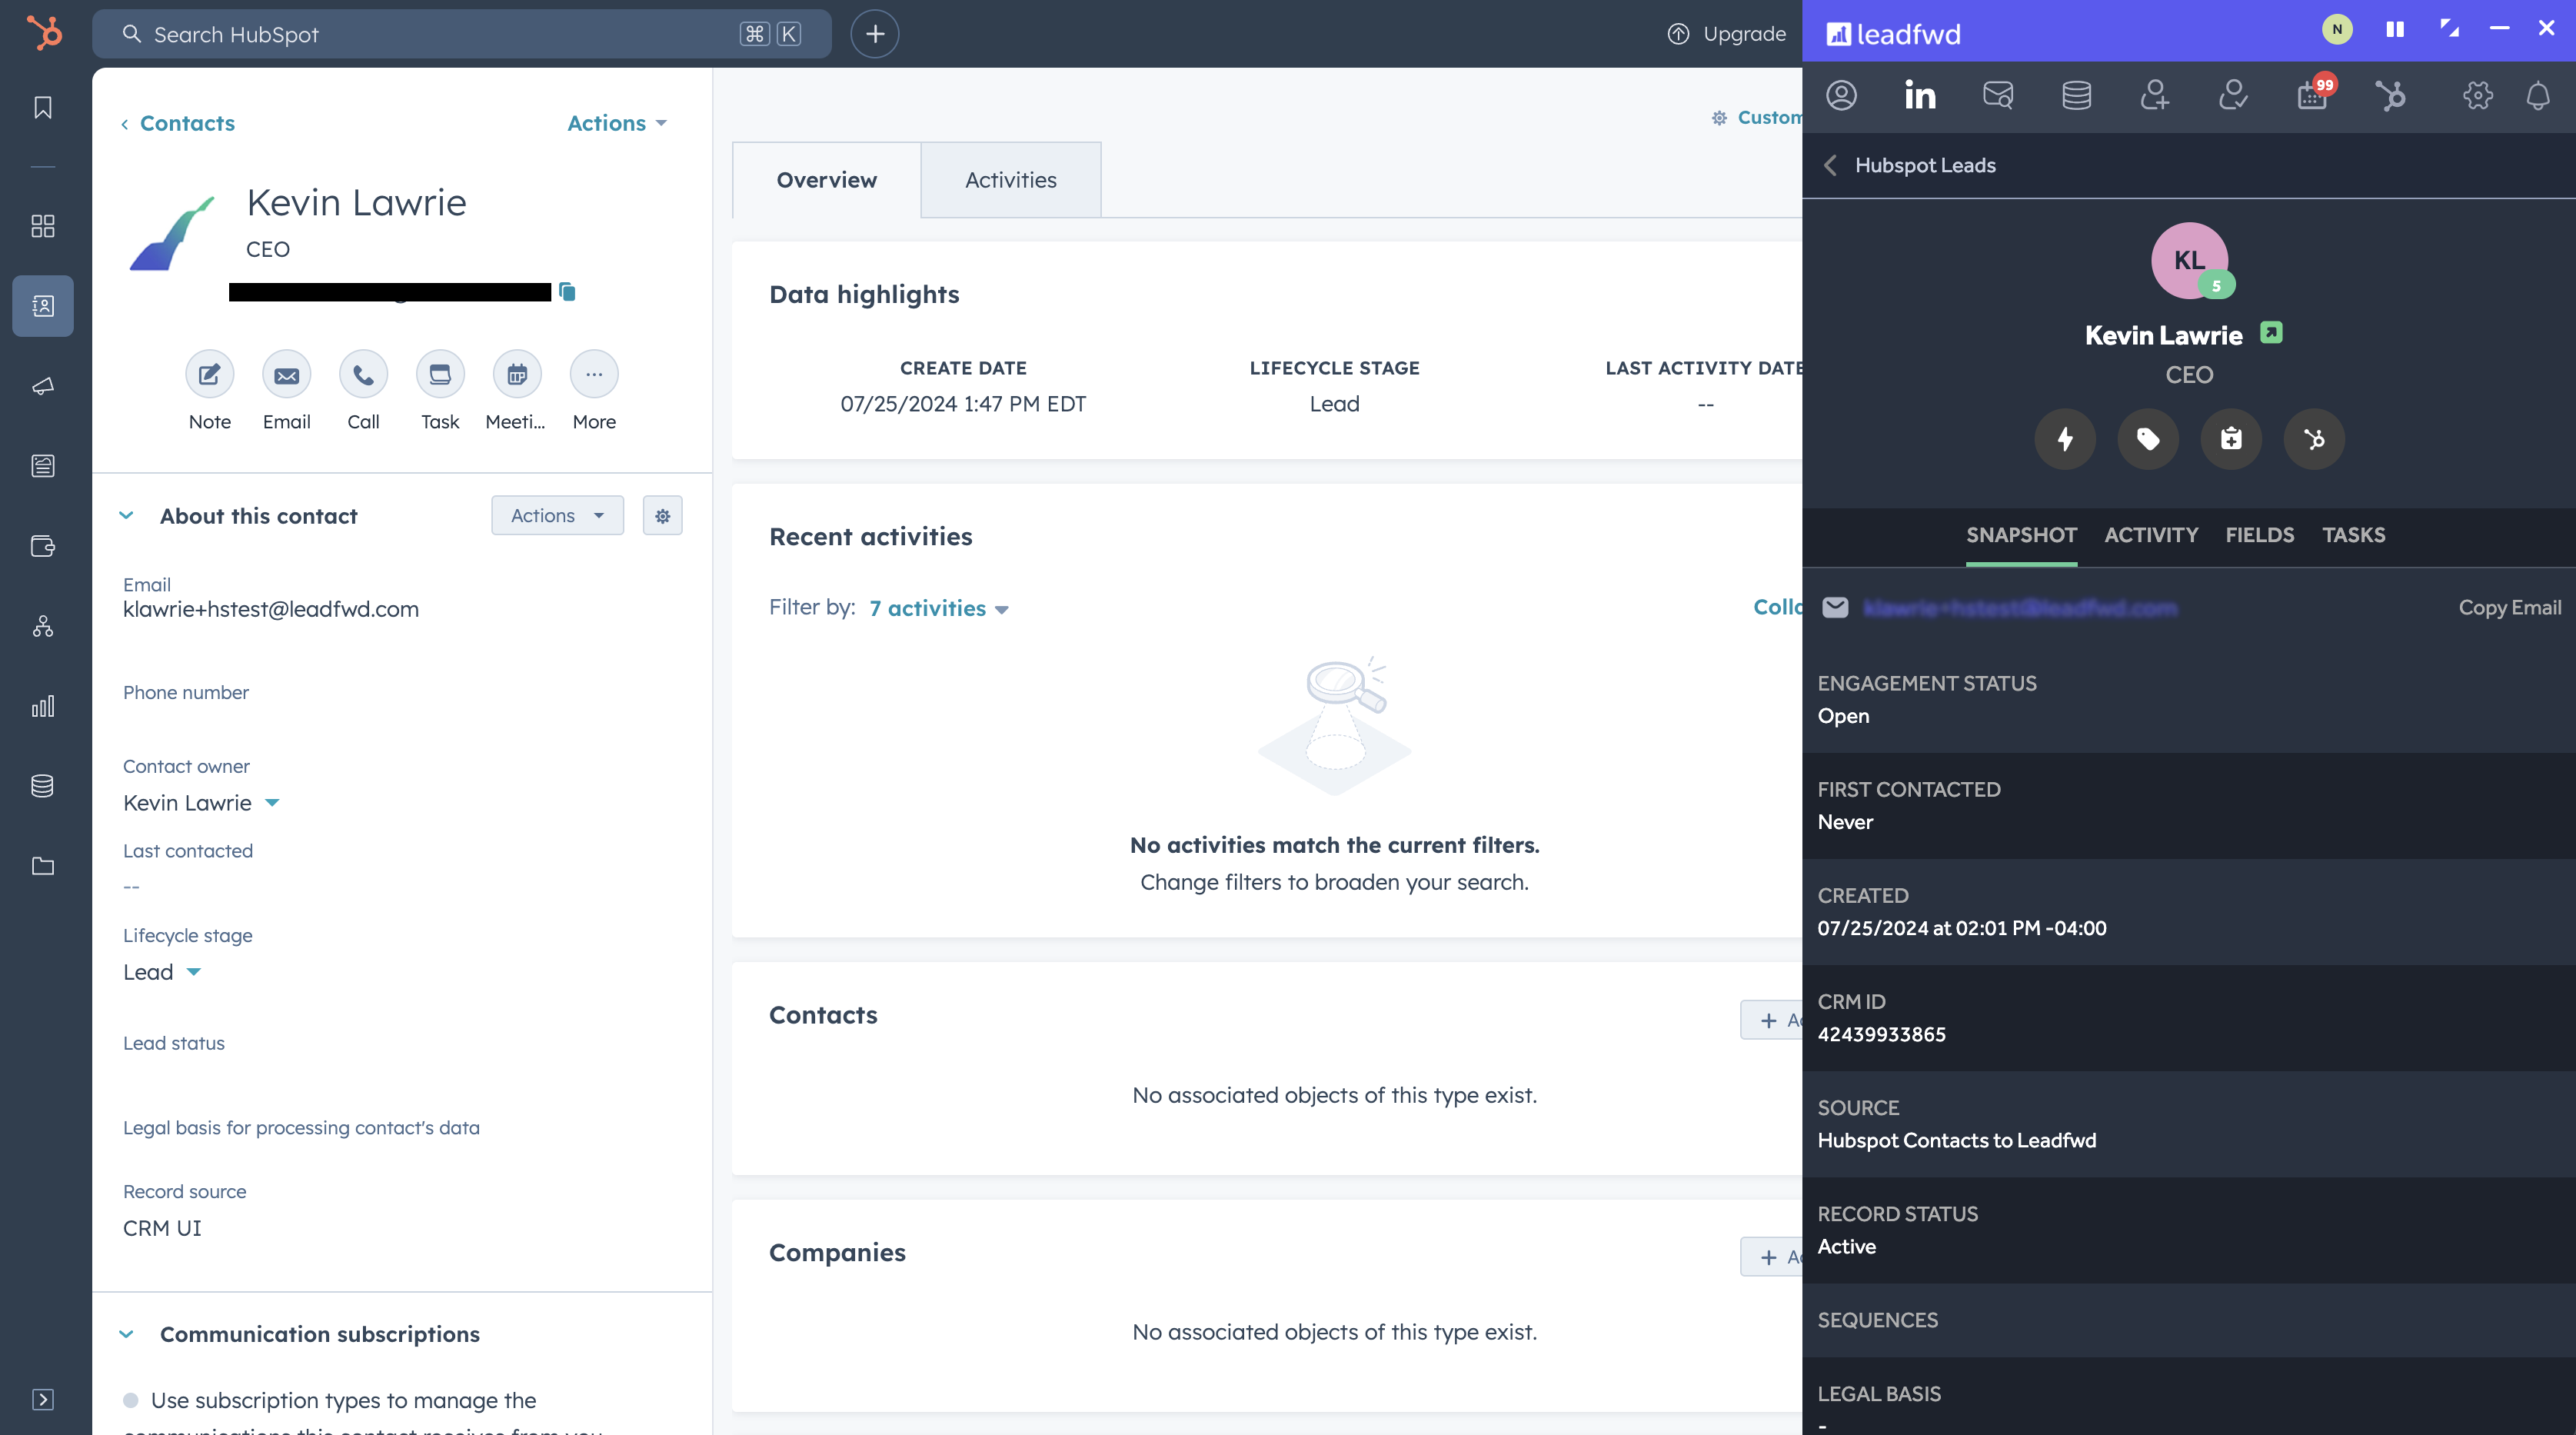Open the workspaces grid icon in sidebar
Viewport: 2576px width, 1435px height.
[43, 226]
